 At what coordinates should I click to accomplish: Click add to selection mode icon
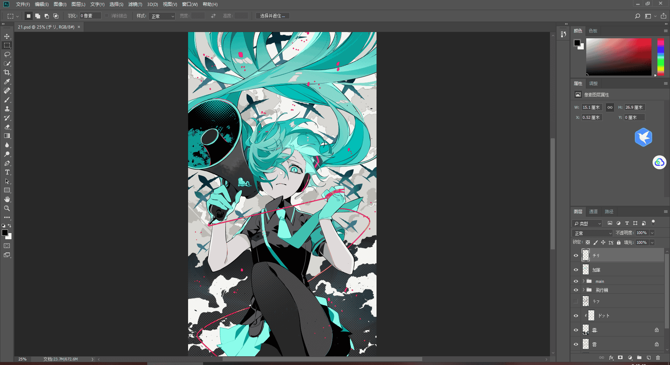[x=38, y=16]
